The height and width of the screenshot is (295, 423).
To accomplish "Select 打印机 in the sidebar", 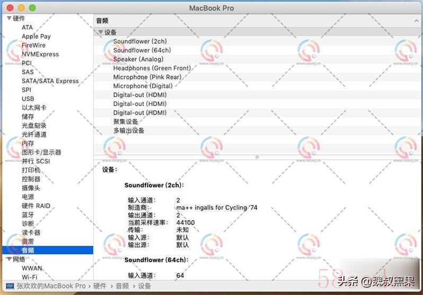I will [x=31, y=170].
